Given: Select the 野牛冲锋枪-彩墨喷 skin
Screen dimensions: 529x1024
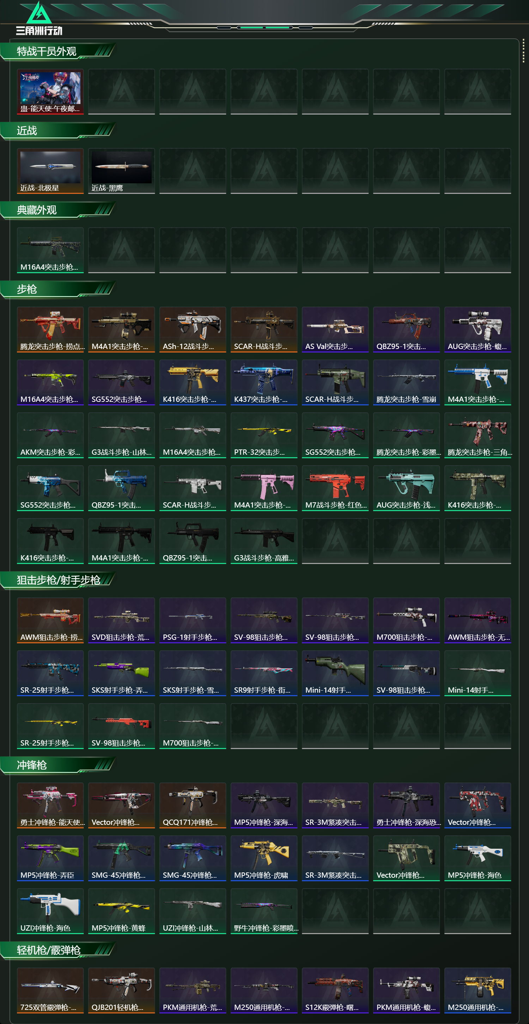Looking at the screenshot, I should [x=264, y=911].
